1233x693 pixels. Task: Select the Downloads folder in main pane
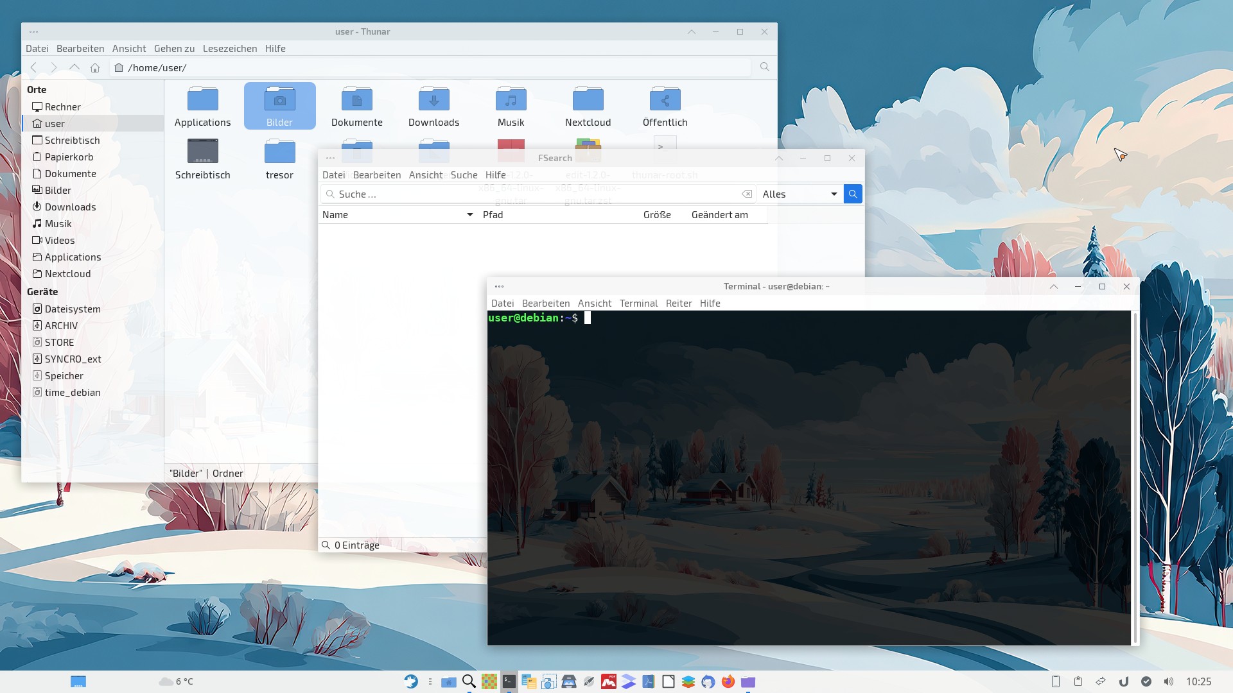[433, 107]
